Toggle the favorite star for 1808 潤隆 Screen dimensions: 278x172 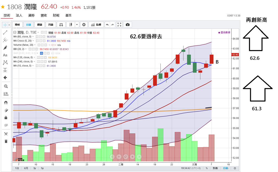3,7
